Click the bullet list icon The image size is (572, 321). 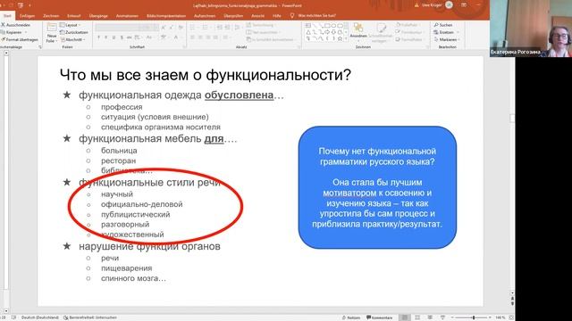click(193, 28)
